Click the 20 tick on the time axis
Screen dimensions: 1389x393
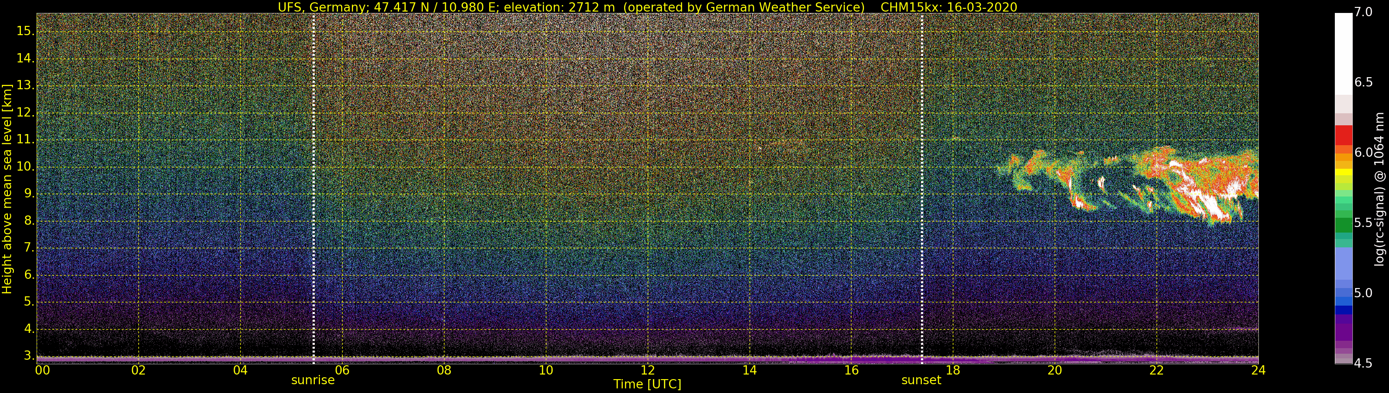(x=1054, y=370)
